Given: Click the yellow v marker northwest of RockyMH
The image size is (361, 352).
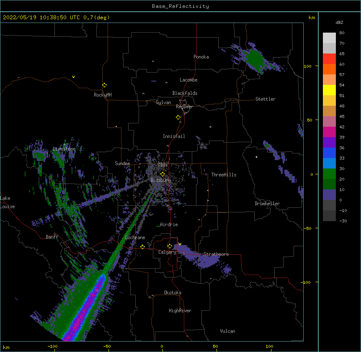Looking at the screenshot, I should click(x=73, y=77).
